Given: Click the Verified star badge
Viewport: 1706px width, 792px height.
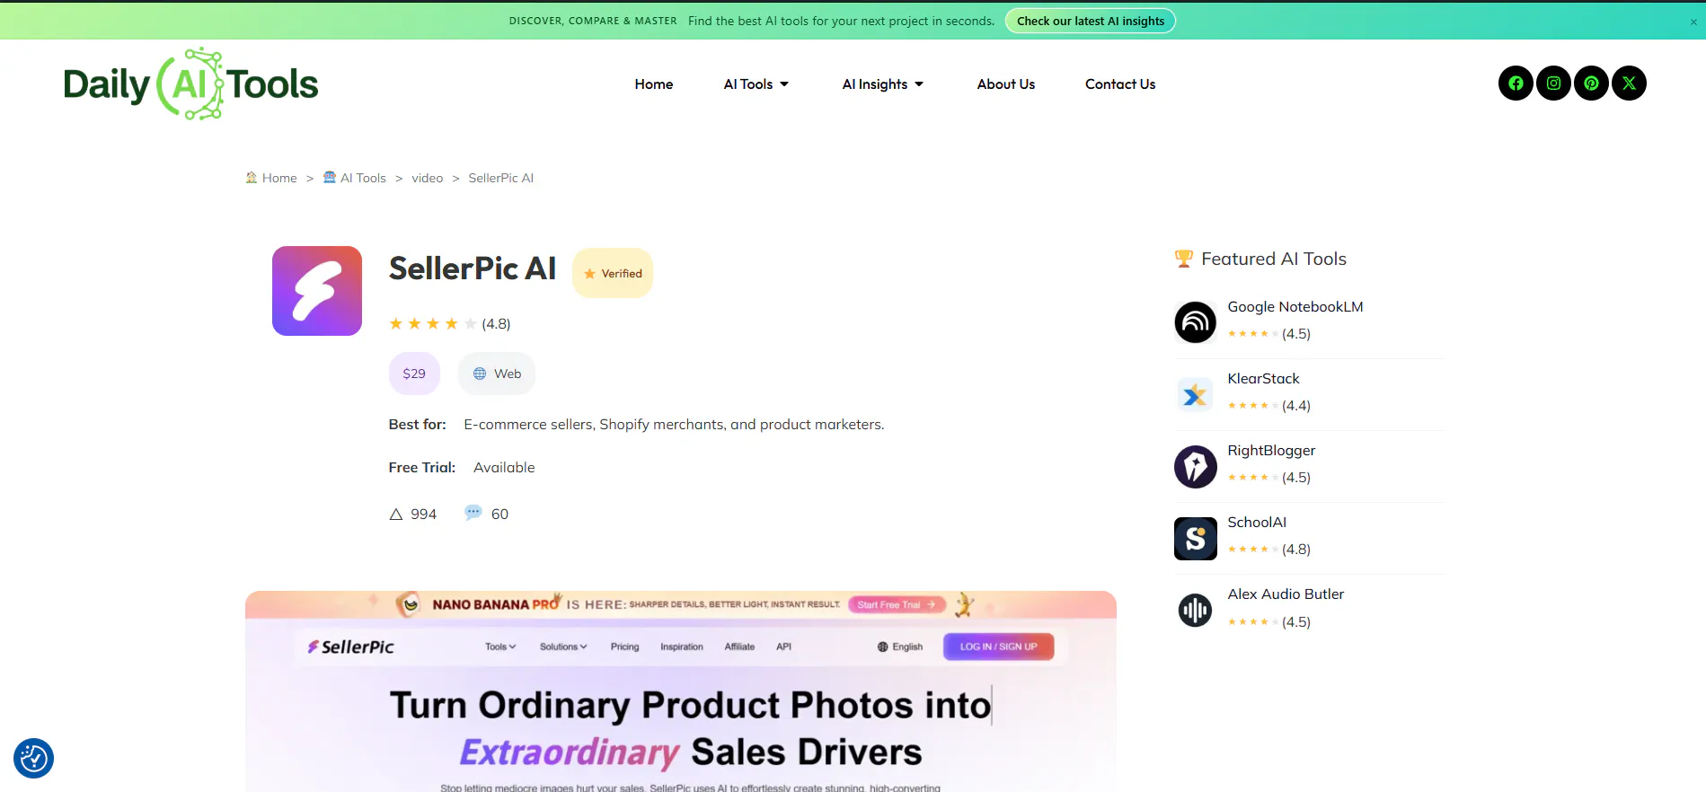Looking at the screenshot, I should 613,273.
